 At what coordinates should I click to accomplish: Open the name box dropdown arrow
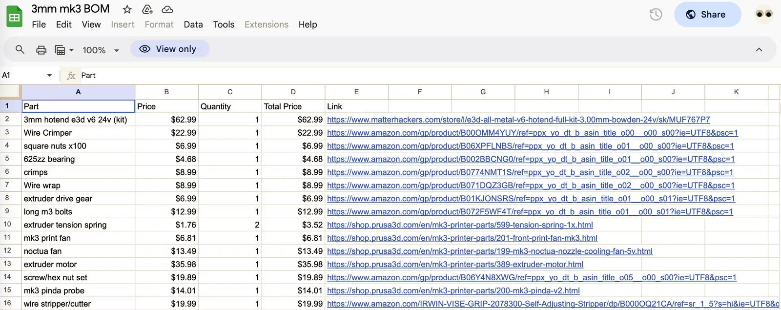pyautogui.click(x=49, y=75)
